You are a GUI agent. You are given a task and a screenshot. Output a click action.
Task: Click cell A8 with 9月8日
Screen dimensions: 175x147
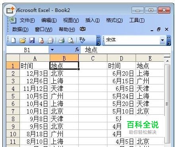[x=35, y=119]
